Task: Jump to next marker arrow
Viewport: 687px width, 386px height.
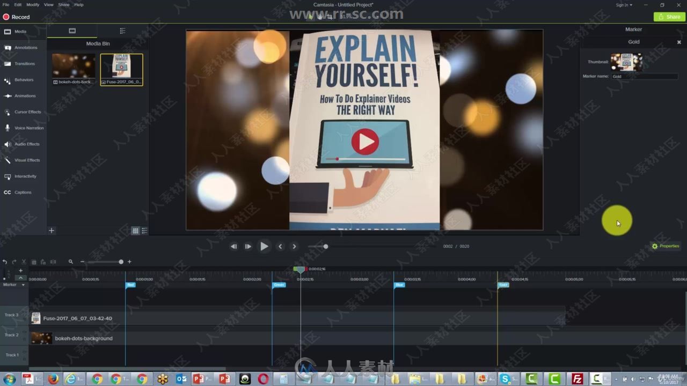Action: pyautogui.click(x=294, y=247)
